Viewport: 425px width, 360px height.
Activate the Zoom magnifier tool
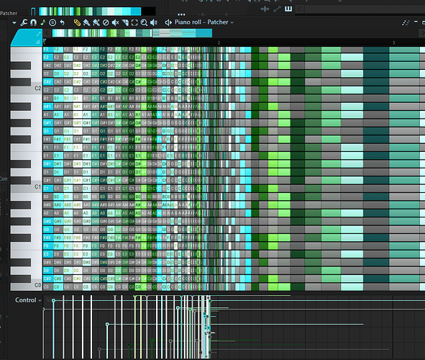coord(144,22)
